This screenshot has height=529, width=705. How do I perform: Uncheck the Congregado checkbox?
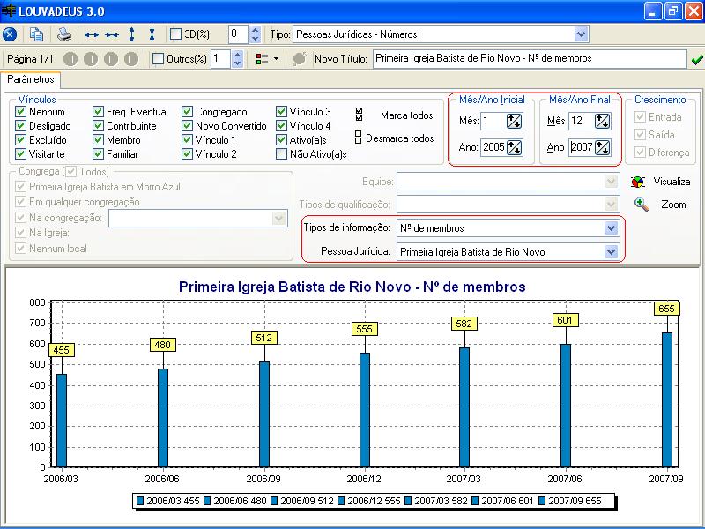point(187,112)
